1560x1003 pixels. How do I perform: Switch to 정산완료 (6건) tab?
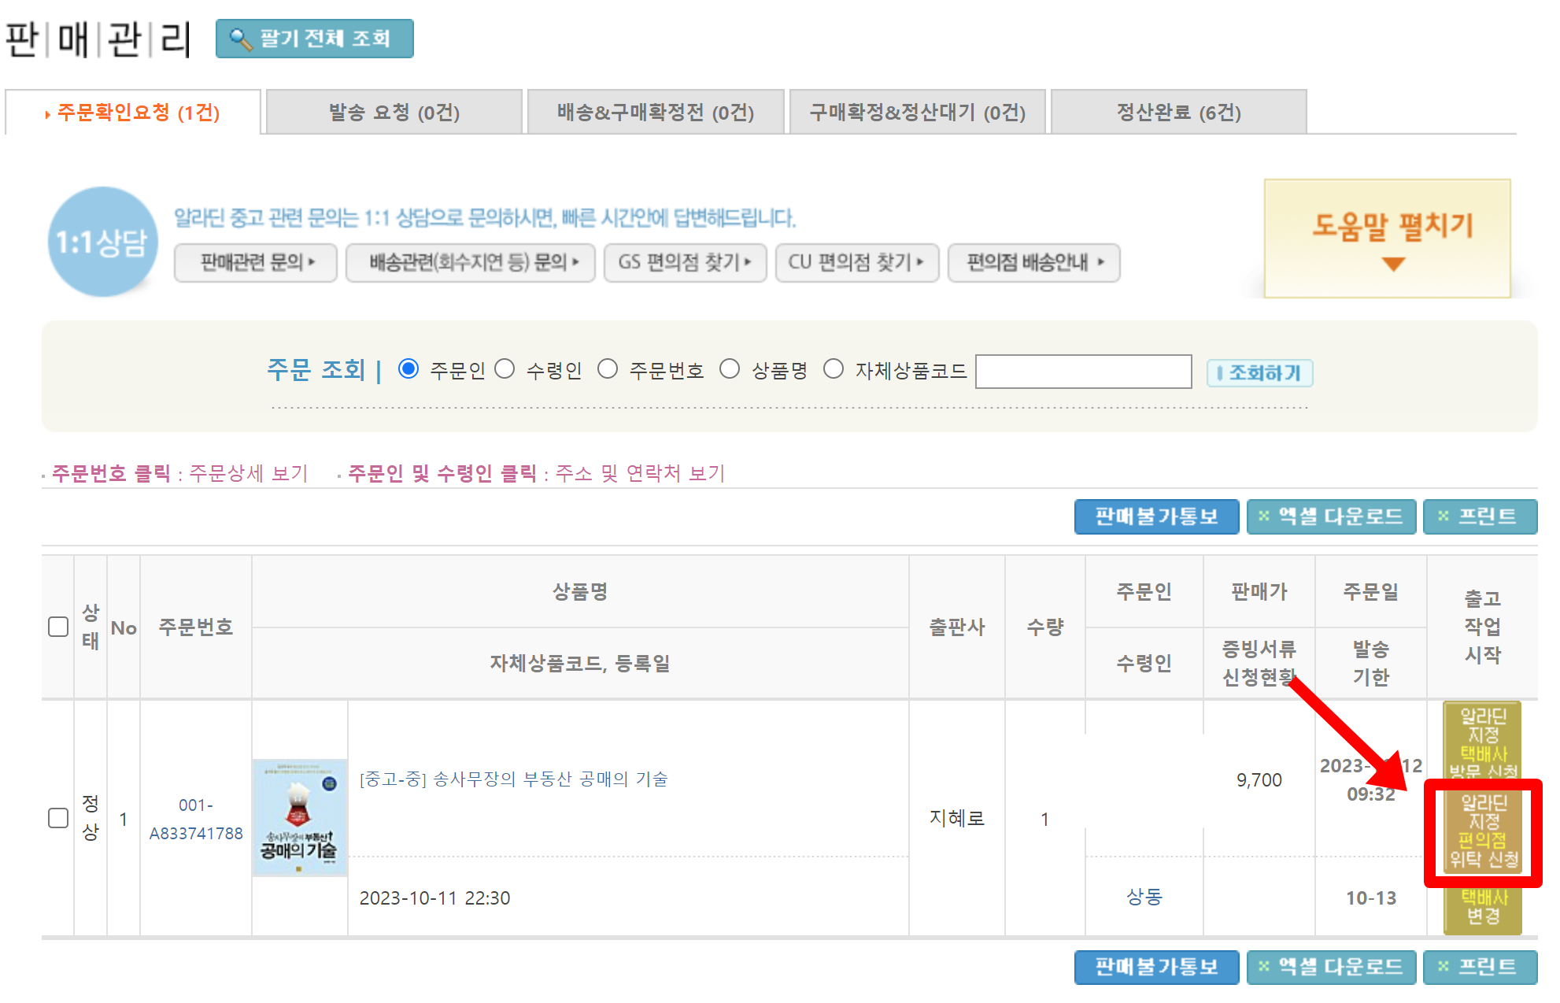coord(1177,113)
